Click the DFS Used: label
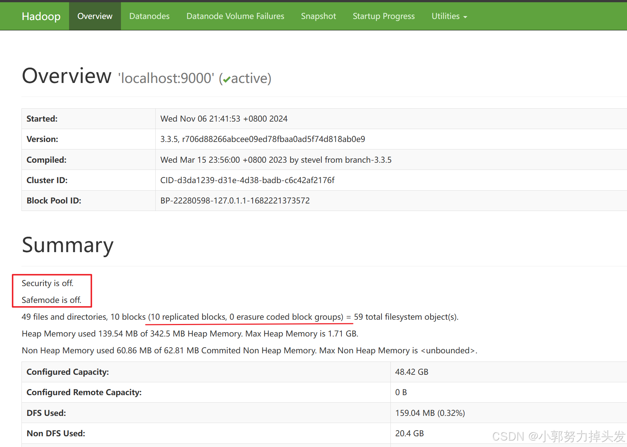Viewport: 627px width, 447px height. (46, 413)
